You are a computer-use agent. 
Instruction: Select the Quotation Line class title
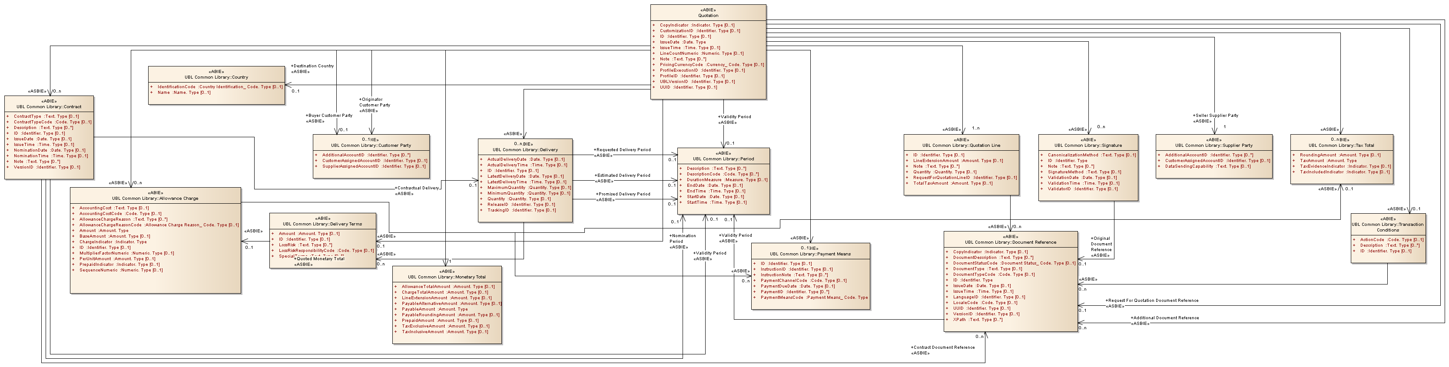(x=961, y=145)
